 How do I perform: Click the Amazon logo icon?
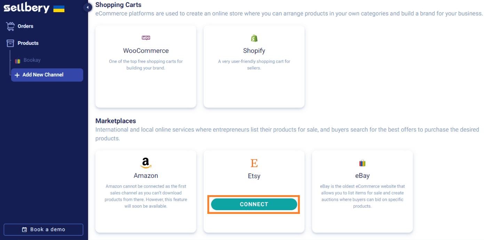click(146, 163)
